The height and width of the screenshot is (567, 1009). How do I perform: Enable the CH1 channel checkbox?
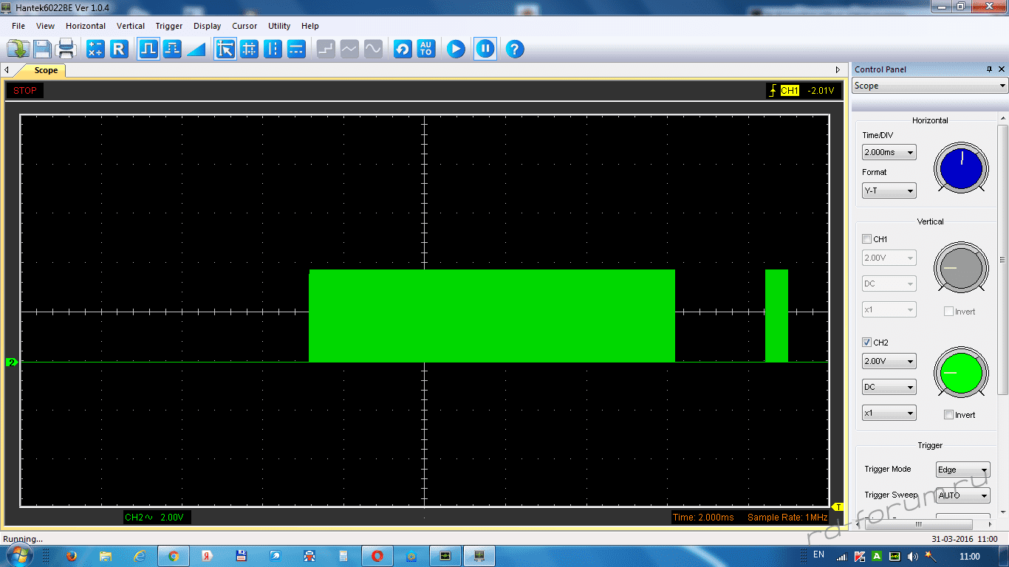[x=867, y=239]
